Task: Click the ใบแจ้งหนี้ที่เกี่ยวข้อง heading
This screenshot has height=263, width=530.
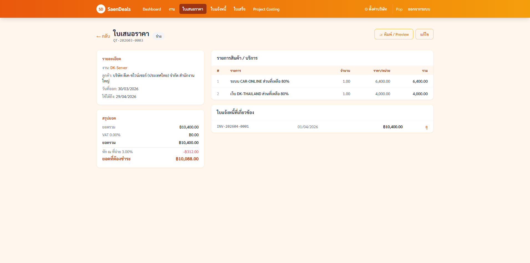Action: click(x=235, y=112)
